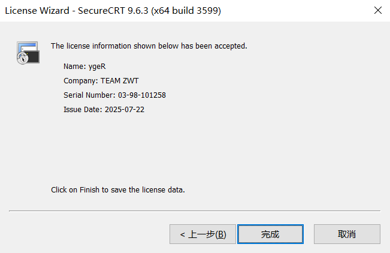The height and width of the screenshot is (253, 390).
Task: Click the horizontal separator line above buttons
Action: tap(195, 211)
